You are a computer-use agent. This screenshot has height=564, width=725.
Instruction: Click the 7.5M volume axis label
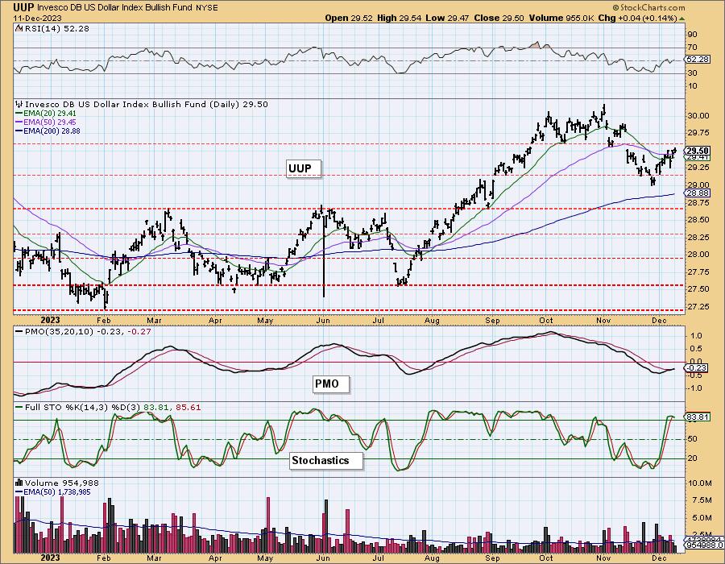click(702, 500)
